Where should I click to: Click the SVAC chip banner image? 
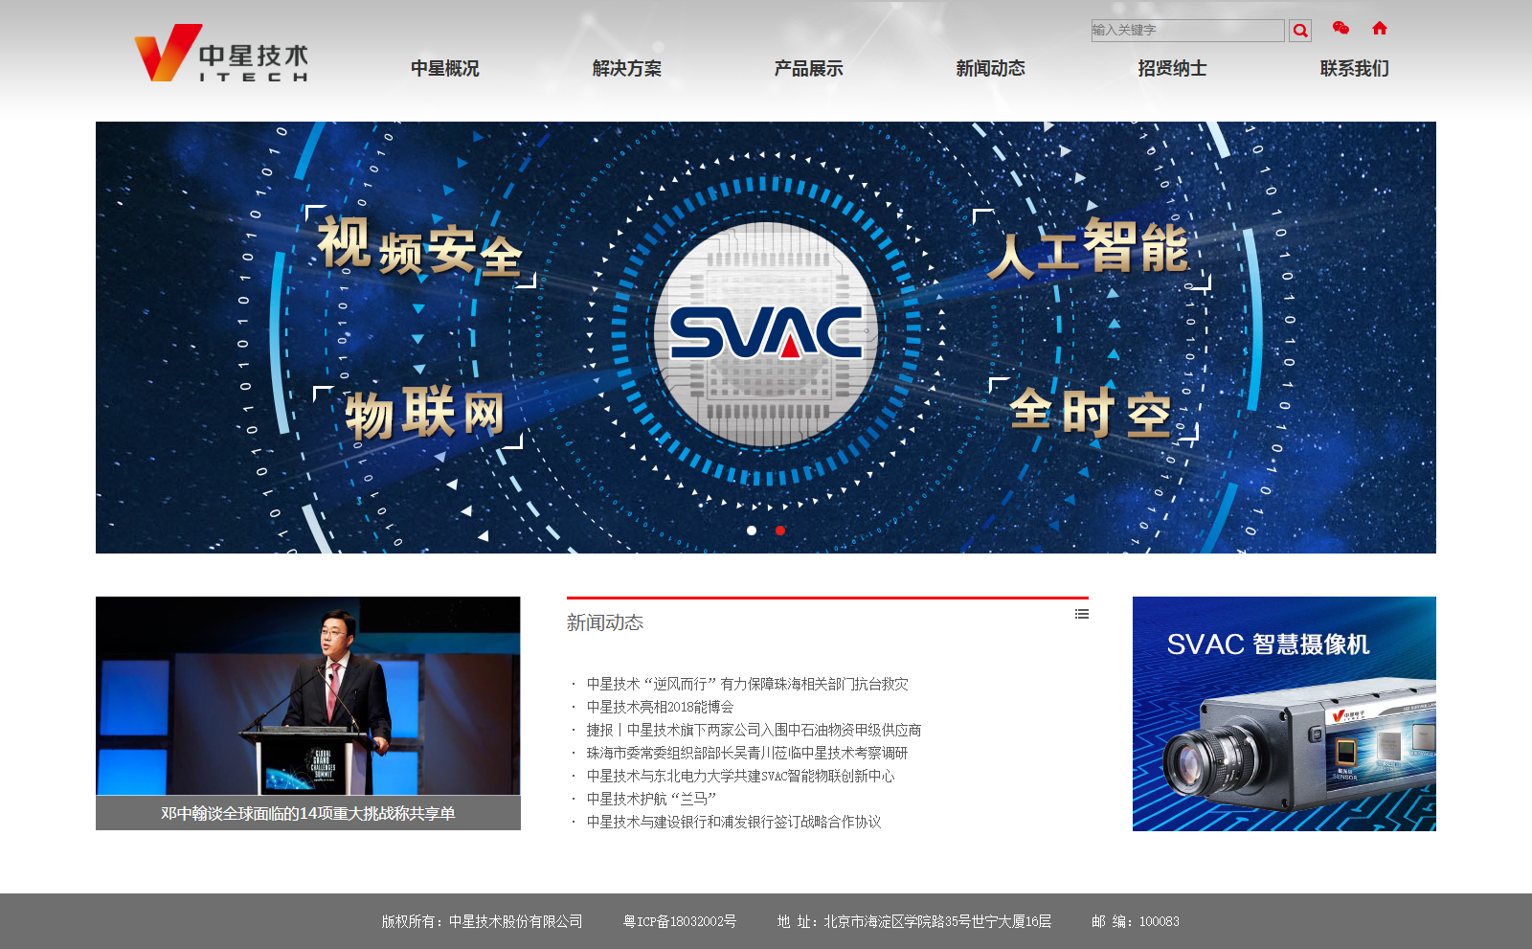click(766, 337)
